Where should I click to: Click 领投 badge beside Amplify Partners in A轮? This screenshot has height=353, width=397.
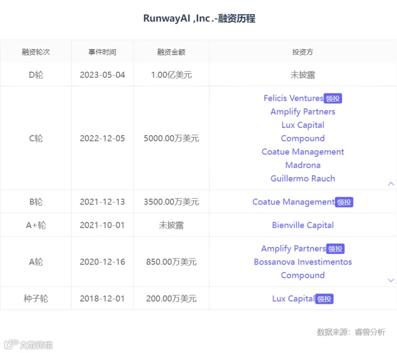[335, 249]
